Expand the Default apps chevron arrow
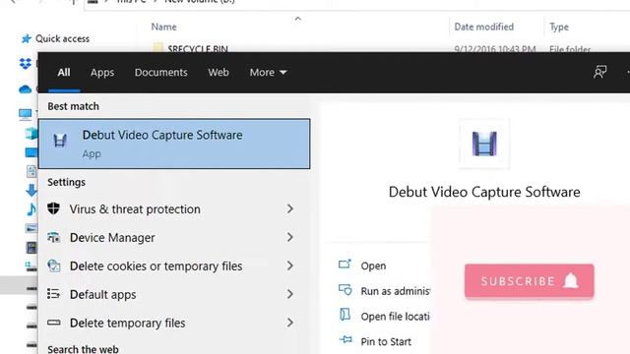Screen dimensions: 630x354 (290, 294)
